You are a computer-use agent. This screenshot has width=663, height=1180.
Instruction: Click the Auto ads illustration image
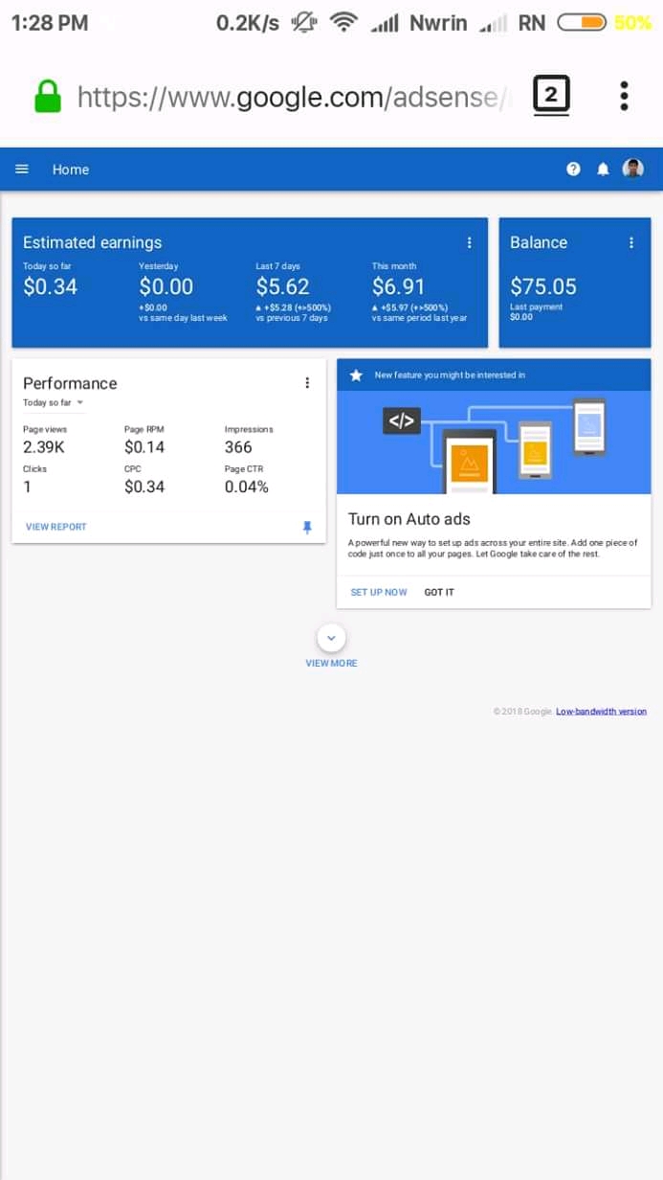coord(494,442)
